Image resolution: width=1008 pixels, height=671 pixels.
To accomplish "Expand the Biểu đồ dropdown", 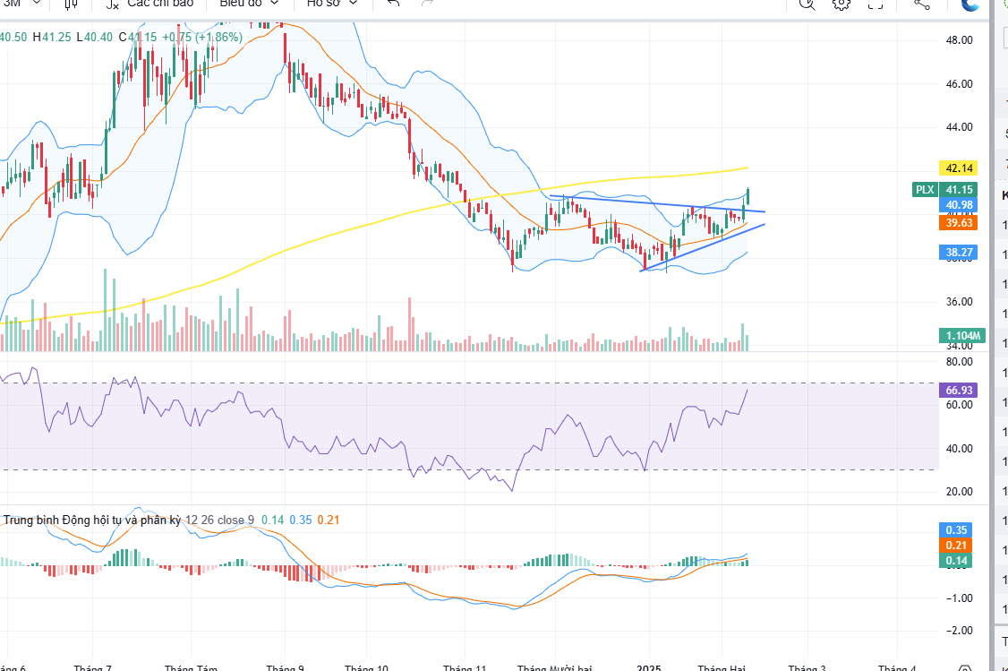I will [x=249, y=4].
